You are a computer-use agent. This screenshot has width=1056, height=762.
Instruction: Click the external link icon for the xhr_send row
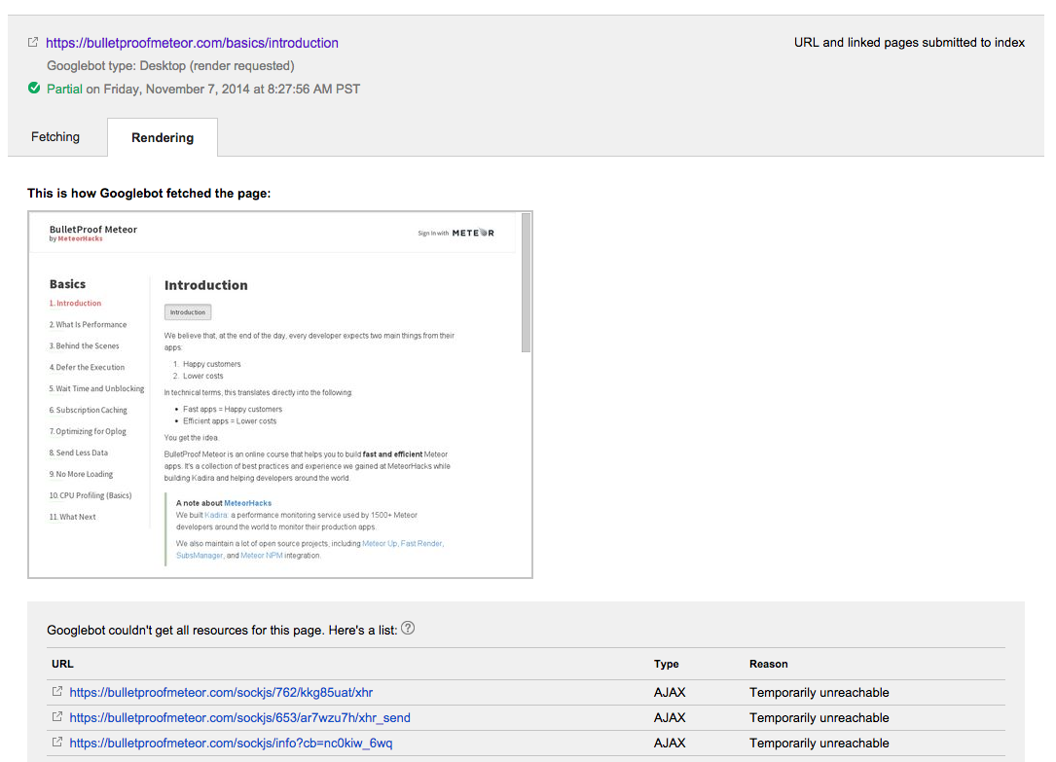tap(57, 717)
